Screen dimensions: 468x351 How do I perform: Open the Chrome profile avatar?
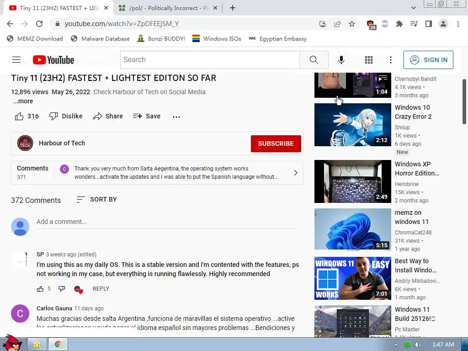[443, 24]
